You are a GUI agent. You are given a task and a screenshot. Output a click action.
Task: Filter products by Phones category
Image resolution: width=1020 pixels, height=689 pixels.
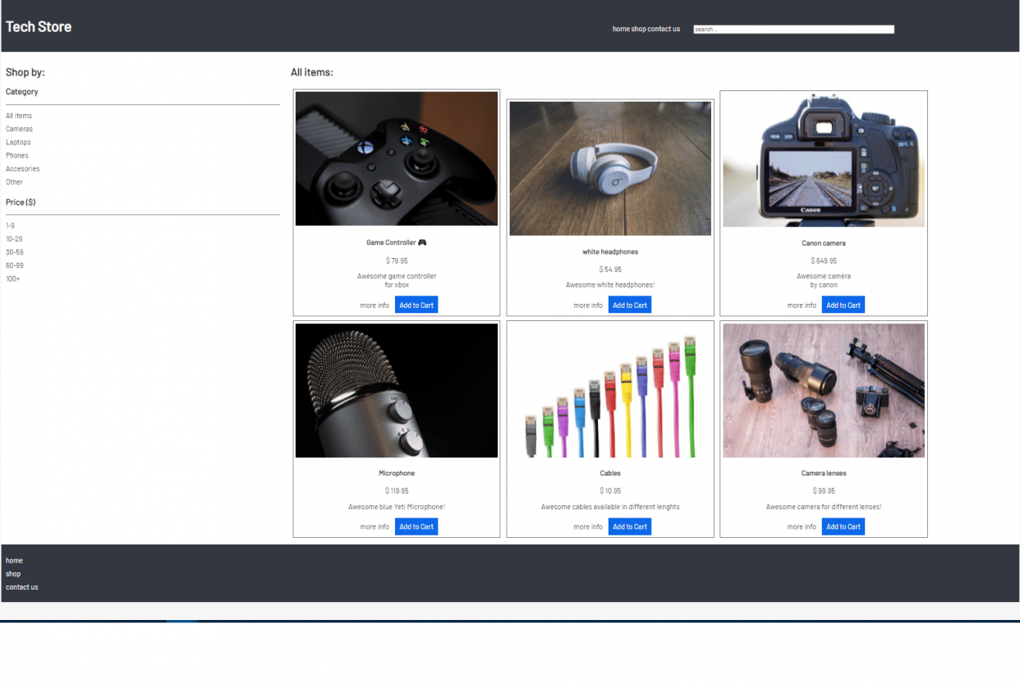[x=16, y=155]
